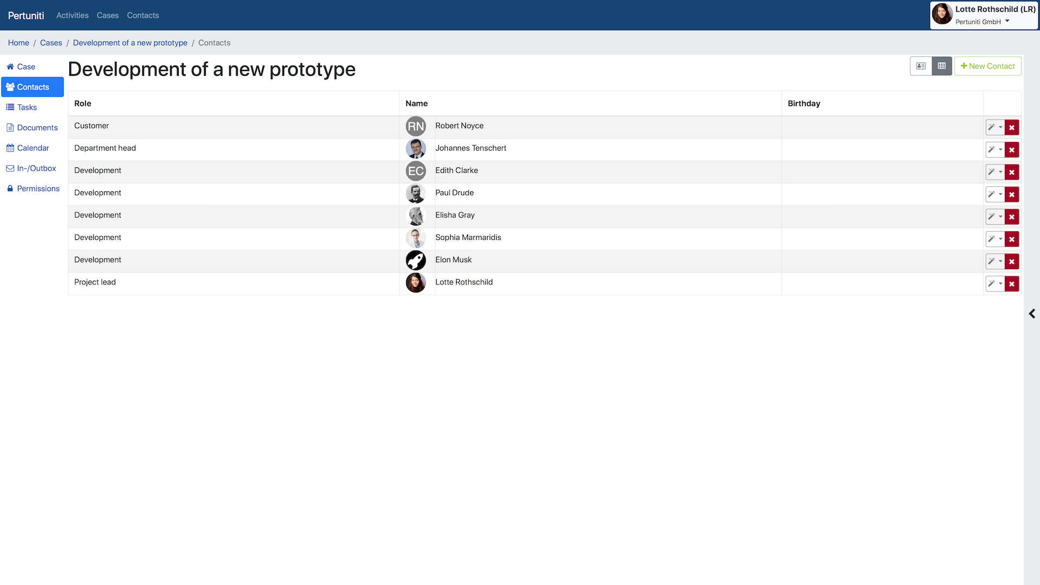The width and height of the screenshot is (1040, 585).
Task: Click the Contacts sidebar toggle
Action: tap(33, 87)
